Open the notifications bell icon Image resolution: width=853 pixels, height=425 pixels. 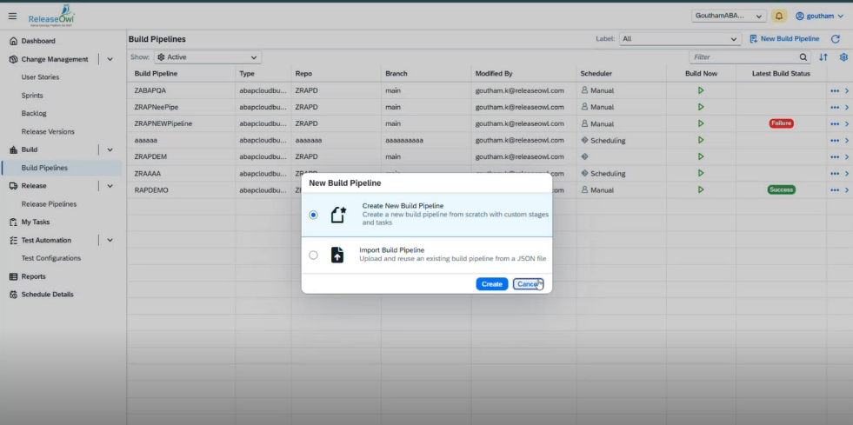pos(779,16)
